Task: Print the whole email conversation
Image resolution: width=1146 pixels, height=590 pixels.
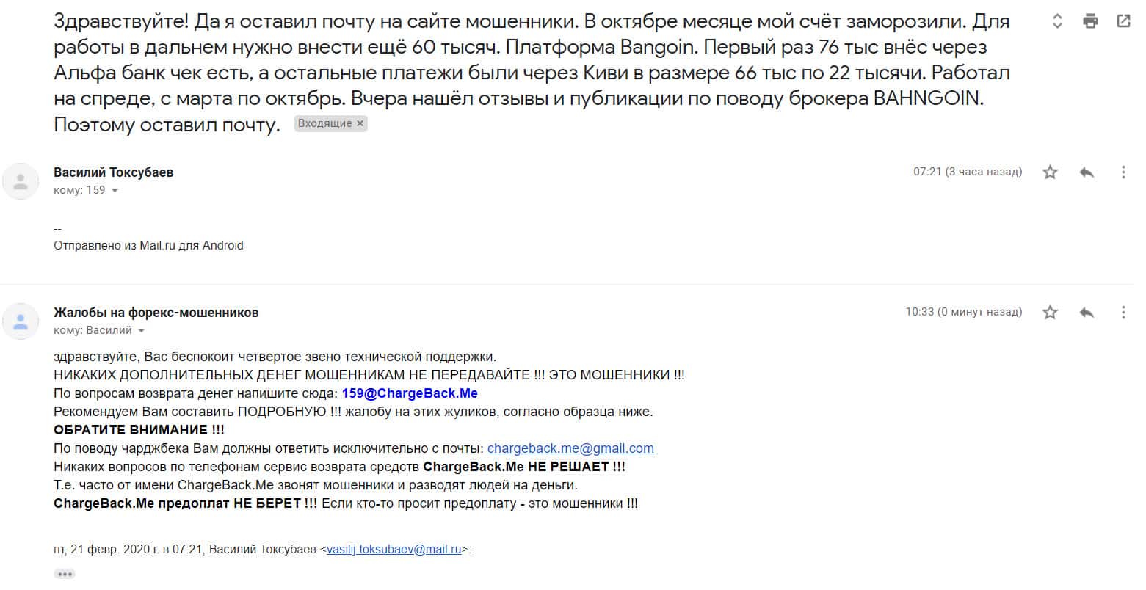Action: point(1090,21)
